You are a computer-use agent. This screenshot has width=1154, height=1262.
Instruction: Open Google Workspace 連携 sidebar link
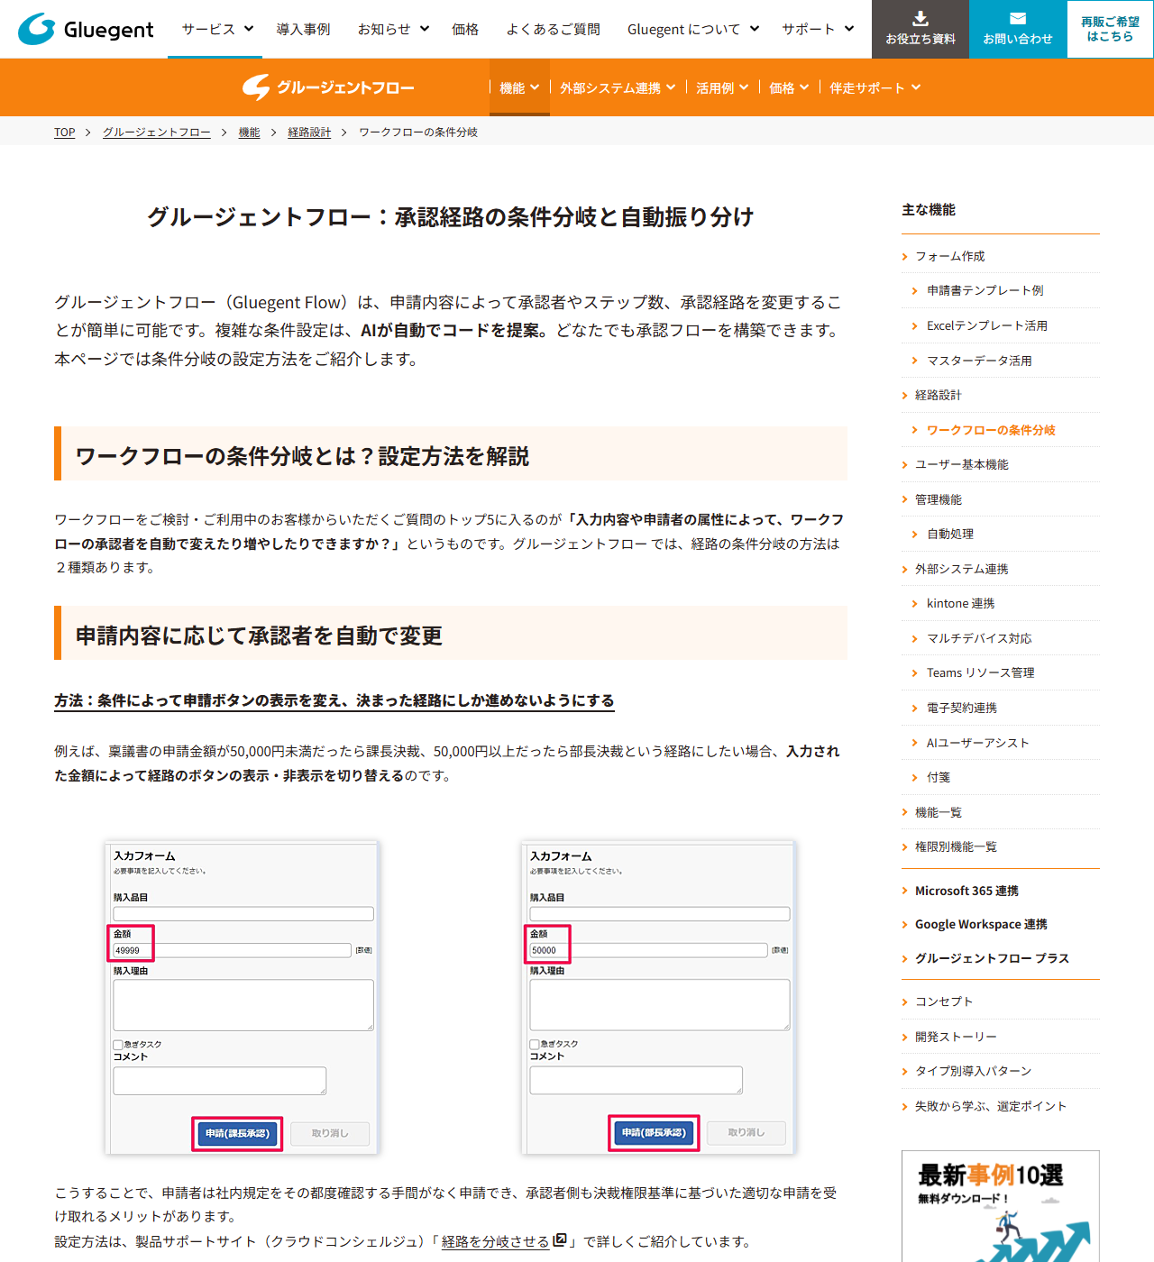981,924
